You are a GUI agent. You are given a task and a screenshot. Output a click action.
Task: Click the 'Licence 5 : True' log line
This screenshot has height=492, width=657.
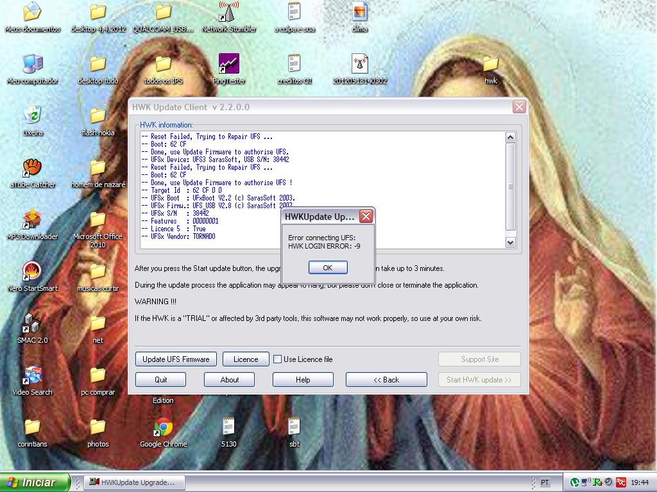(173, 229)
